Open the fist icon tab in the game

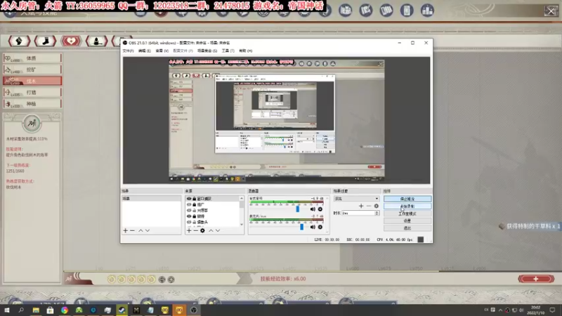tap(20, 41)
